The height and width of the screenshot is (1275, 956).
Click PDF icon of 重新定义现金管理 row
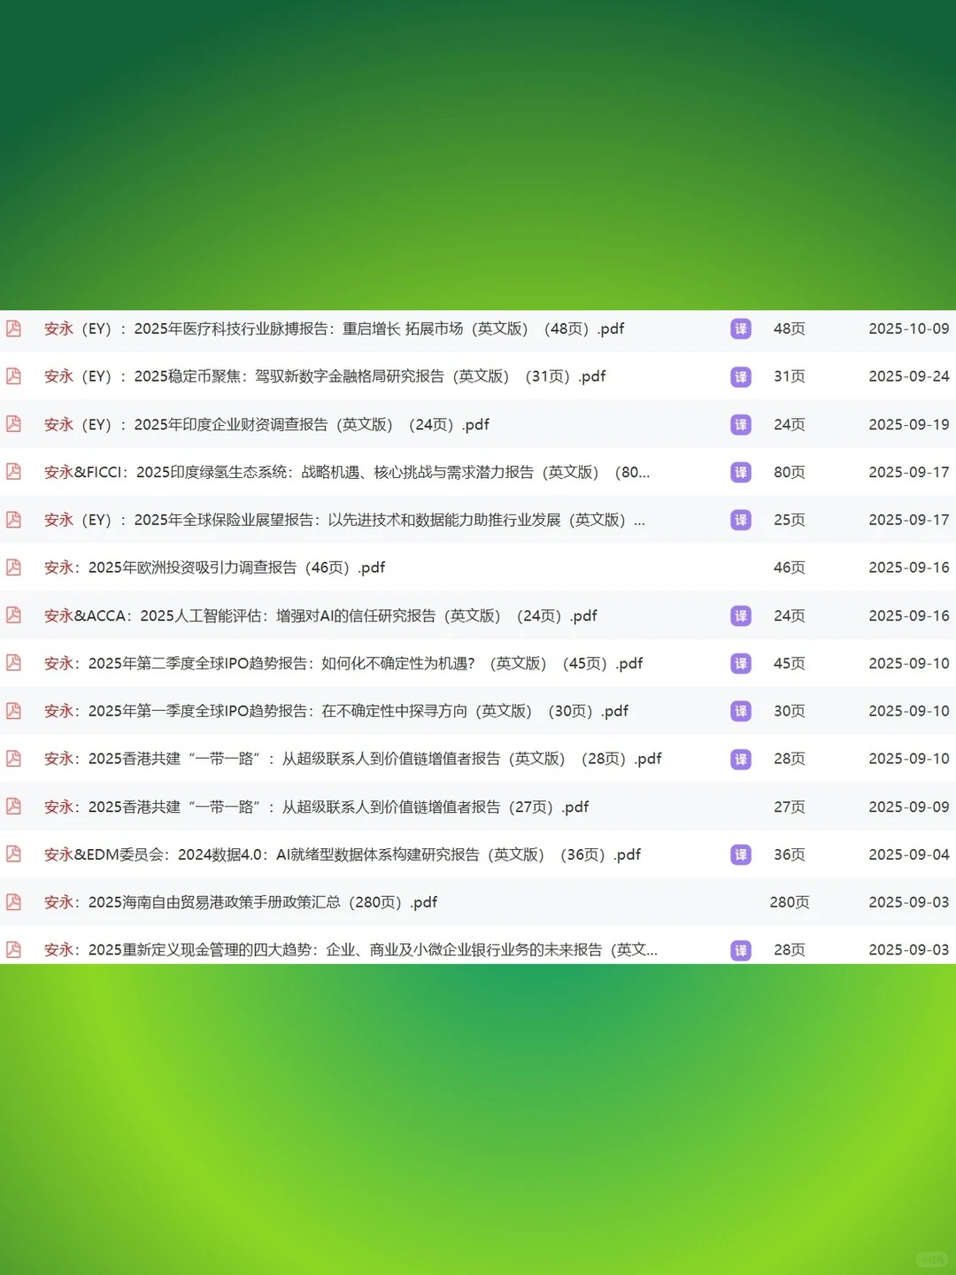point(13,950)
